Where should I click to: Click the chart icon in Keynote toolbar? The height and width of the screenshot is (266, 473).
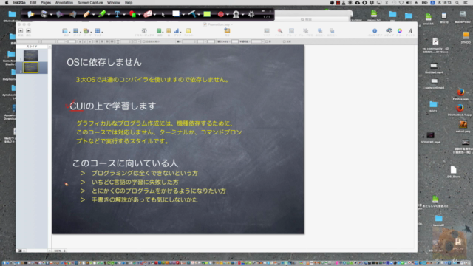click(177, 31)
